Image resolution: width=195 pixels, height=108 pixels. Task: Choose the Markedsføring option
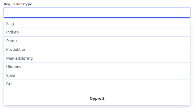[97, 58]
